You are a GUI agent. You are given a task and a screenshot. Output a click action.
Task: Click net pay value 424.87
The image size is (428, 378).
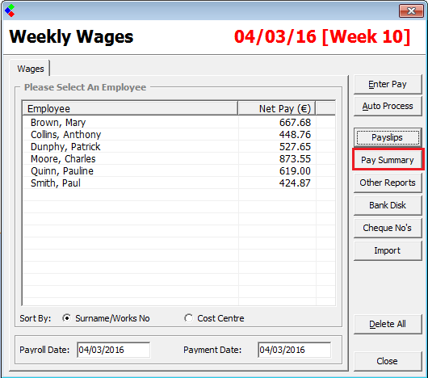click(x=295, y=183)
